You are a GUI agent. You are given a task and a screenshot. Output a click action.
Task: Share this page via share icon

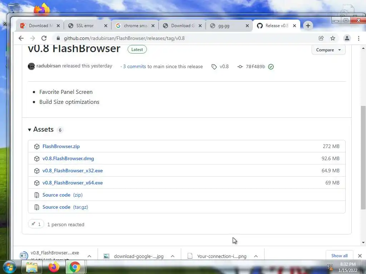321,38
